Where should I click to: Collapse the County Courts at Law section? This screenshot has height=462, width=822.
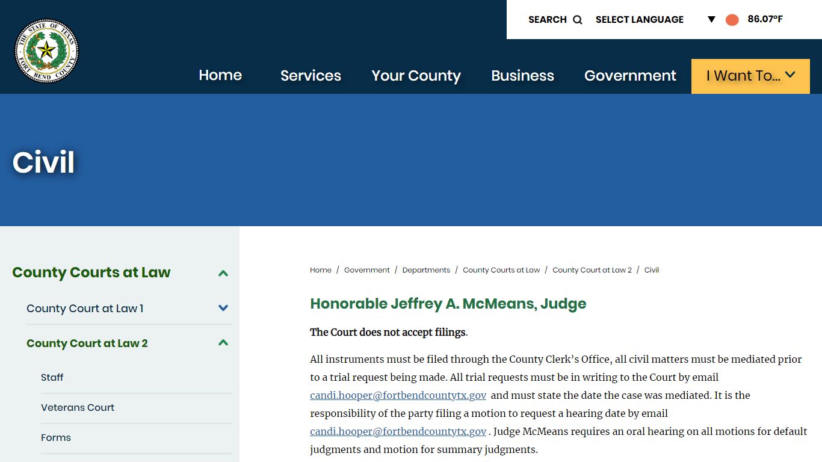pos(223,273)
